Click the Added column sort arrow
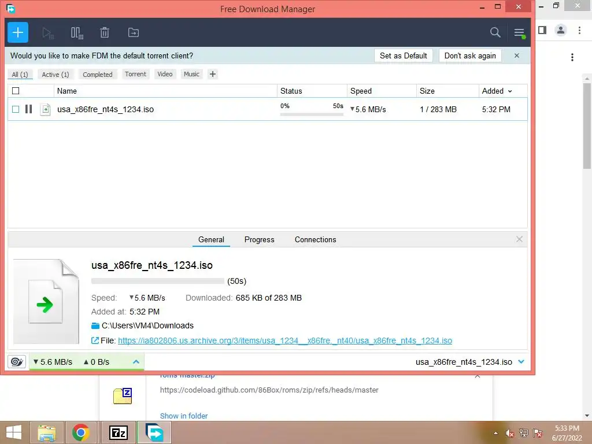 coord(510,91)
